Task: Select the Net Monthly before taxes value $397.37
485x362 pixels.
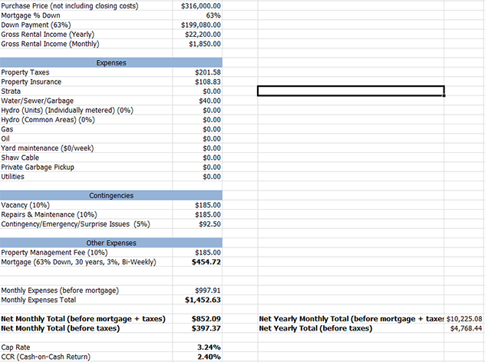Action: tap(206, 328)
